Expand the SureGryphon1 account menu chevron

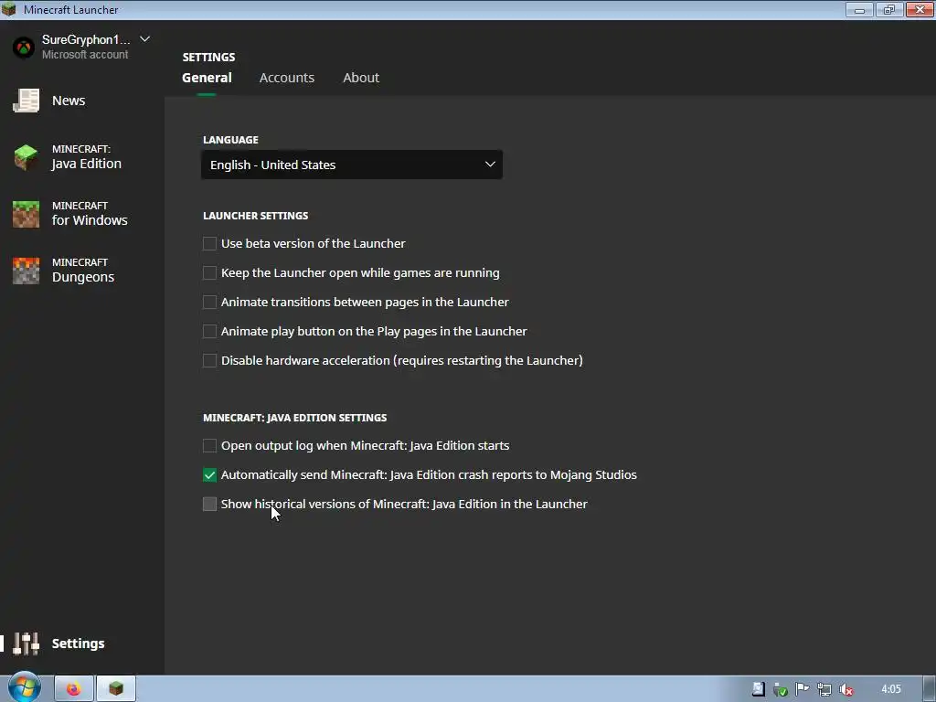(x=144, y=39)
